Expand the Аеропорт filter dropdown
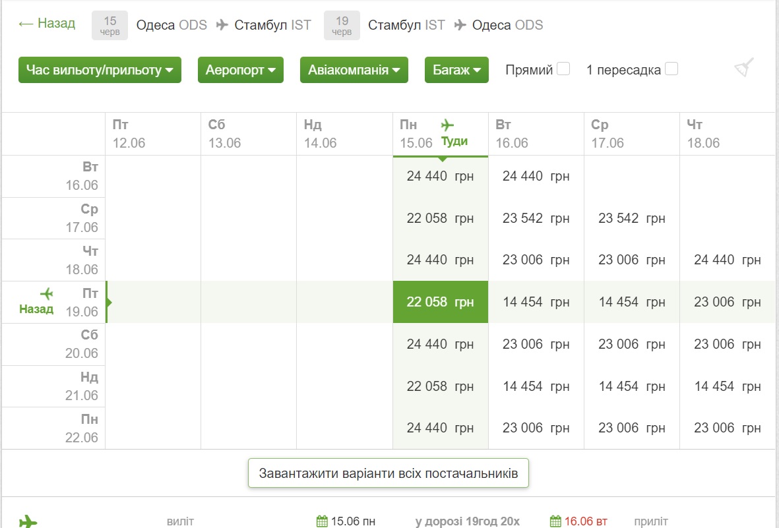The image size is (779, 528). click(240, 70)
